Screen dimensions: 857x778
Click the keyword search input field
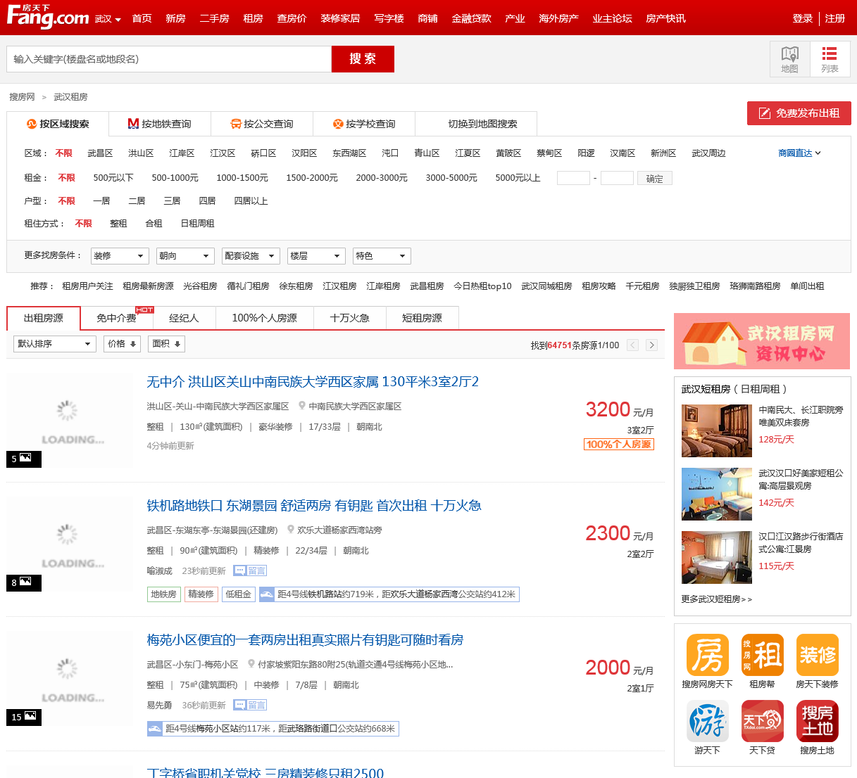point(169,59)
